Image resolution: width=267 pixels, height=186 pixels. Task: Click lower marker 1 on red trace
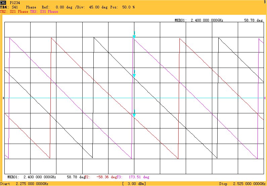[134, 114]
